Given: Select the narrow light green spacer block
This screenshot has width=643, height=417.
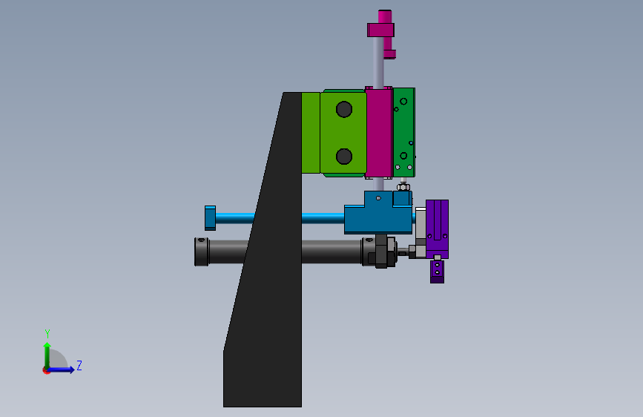Looking at the screenshot, I should tap(311, 133).
